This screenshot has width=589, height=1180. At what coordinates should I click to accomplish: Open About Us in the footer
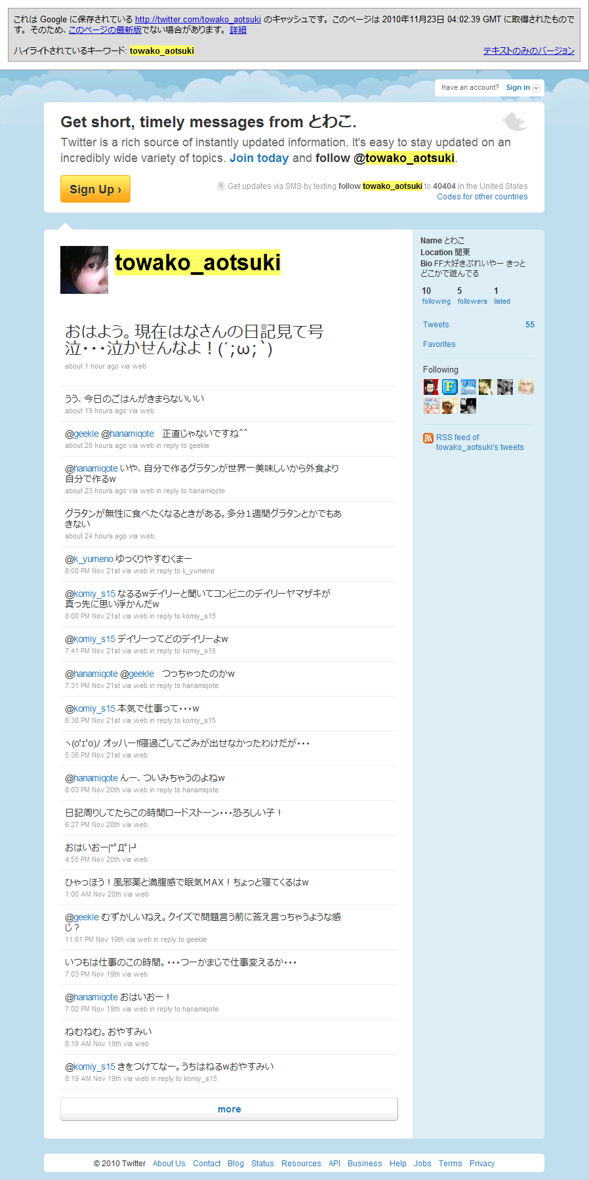[169, 1164]
